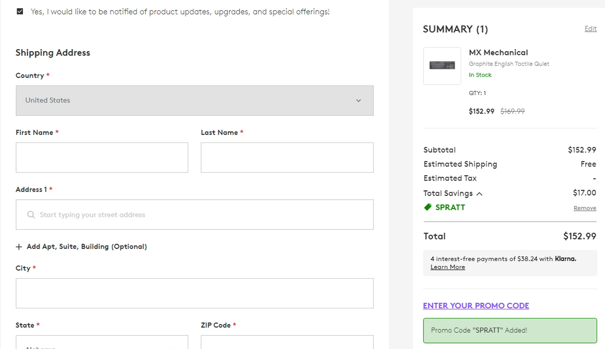Click the First Name input field

coord(102,157)
